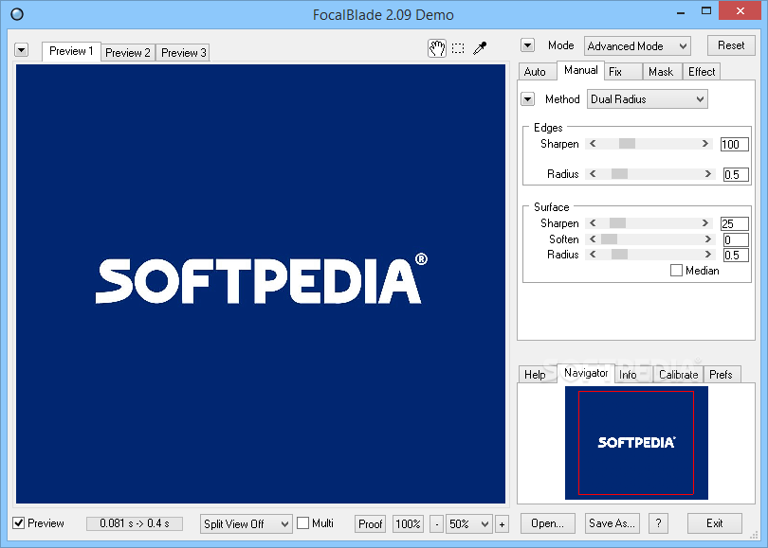Viewport: 768px width, 548px height.
Task: Click the render time readout 0.081 s
Action: (x=135, y=523)
